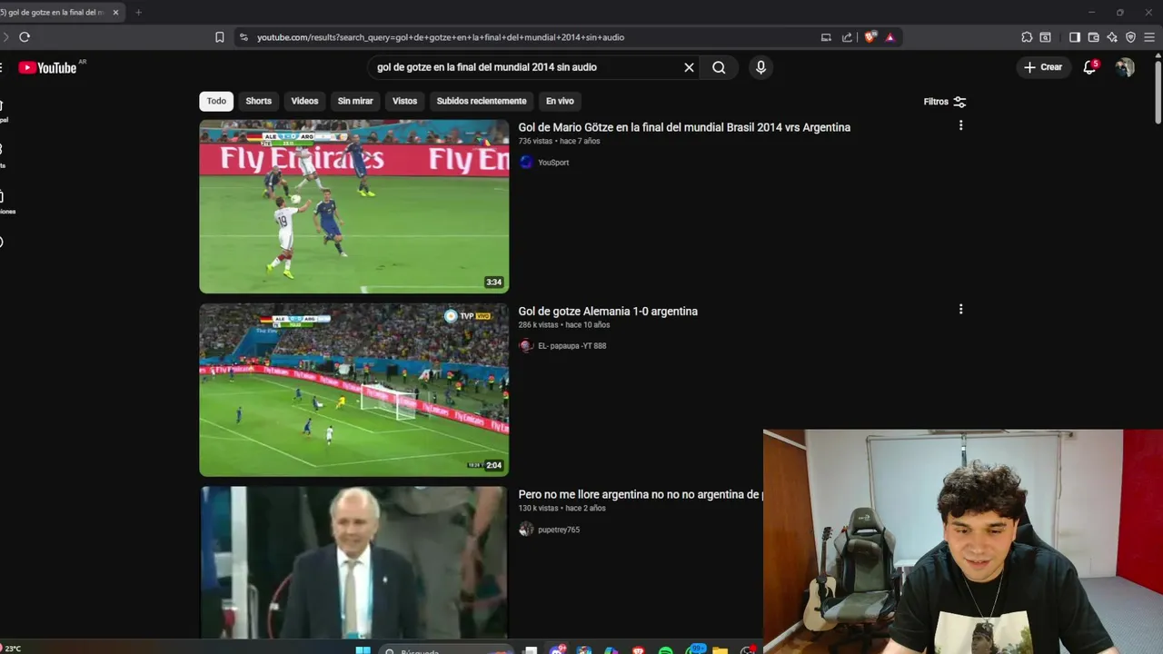Select the En vivo filter chip

tap(560, 101)
